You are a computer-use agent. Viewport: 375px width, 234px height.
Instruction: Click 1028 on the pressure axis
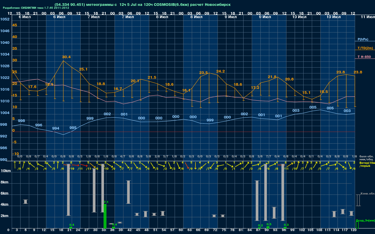coord(4,66)
